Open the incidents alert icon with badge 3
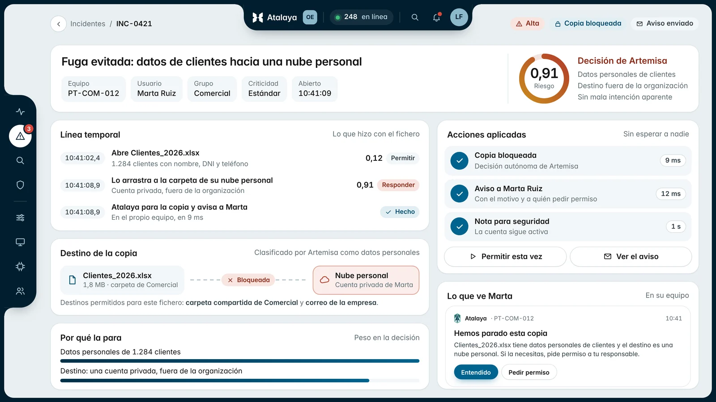716x402 pixels. pos(20,136)
